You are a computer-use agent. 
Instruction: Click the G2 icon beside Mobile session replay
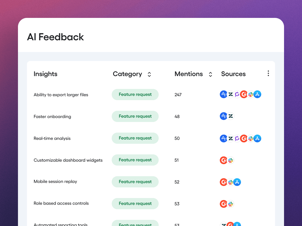[x=224, y=182]
